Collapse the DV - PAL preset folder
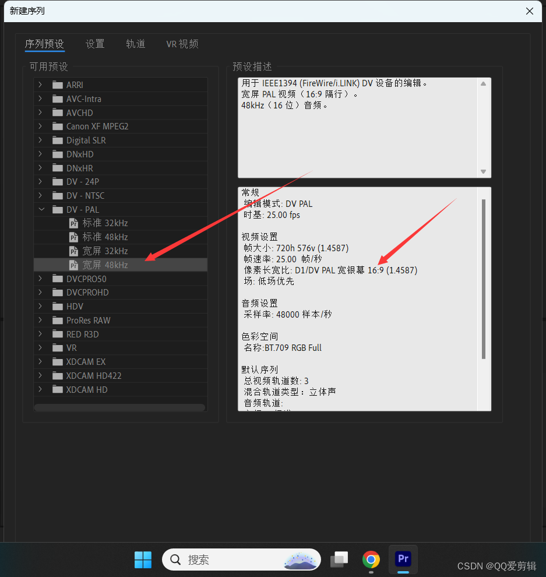 point(41,209)
